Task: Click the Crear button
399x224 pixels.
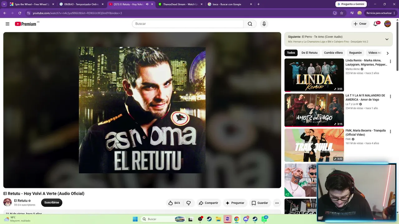Action: [360, 24]
